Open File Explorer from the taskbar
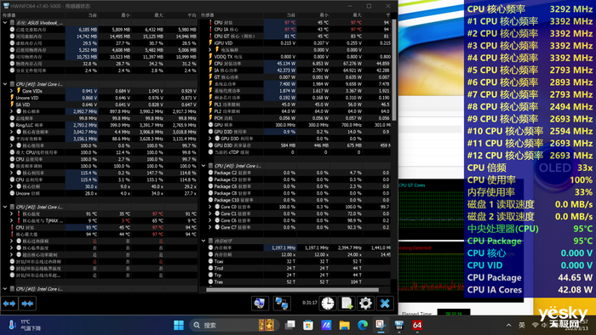The width and height of the screenshot is (596, 335). [x=344, y=325]
